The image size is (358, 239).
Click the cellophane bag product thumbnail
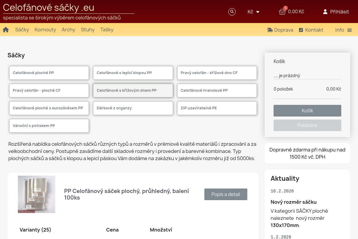[36, 194]
